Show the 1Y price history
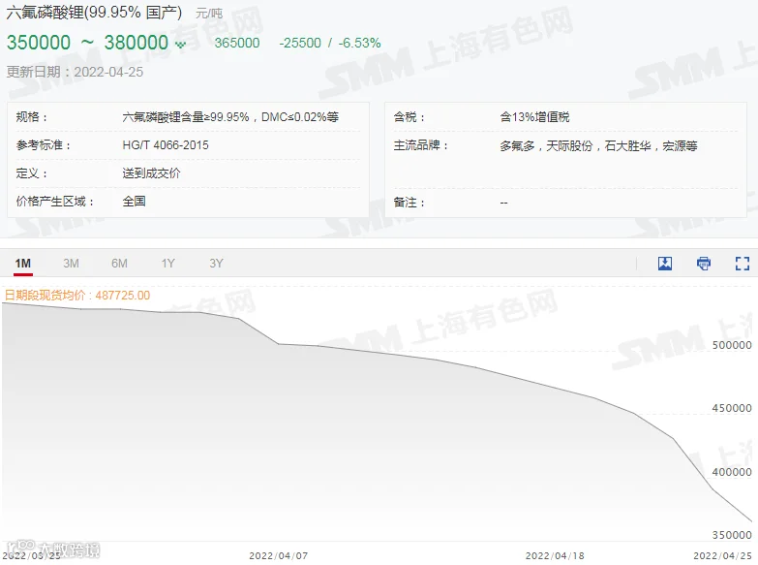The width and height of the screenshot is (758, 565). tap(167, 264)
